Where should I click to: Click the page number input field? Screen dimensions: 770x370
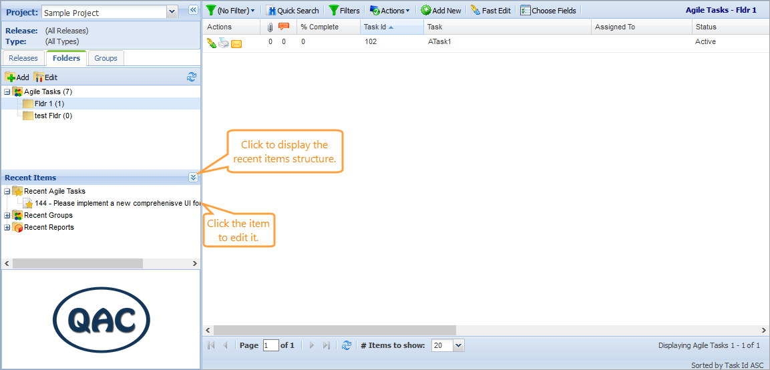(x=270, y=345)
